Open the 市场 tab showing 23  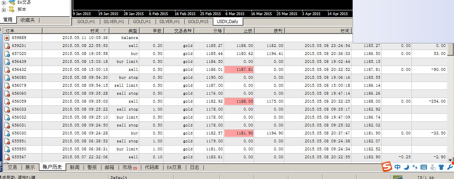[x=129, y=167]
